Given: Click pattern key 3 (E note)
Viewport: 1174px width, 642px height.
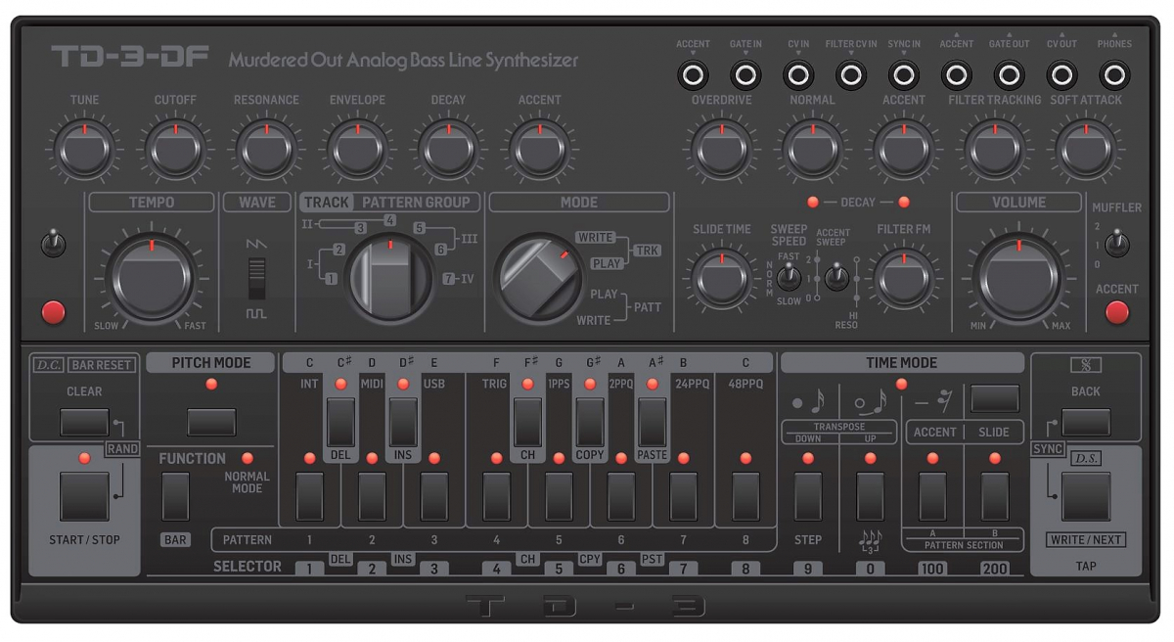Looking at the screenshot, I should (434, 496).
